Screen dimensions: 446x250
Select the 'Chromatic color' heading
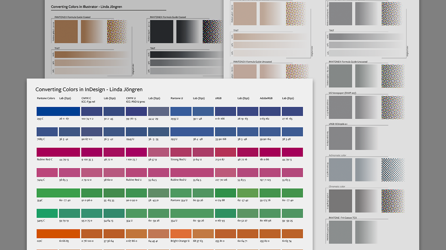pos(337,186)
